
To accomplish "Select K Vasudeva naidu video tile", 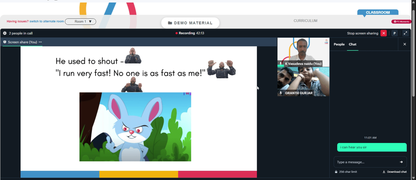I will 303,52.
